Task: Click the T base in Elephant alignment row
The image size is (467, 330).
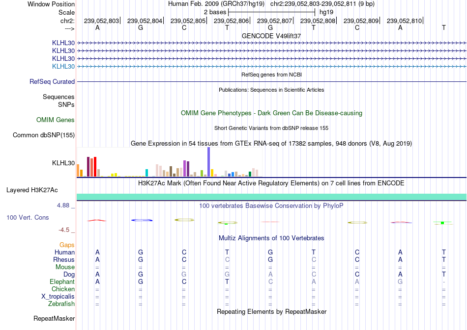Action: point(227,281)
